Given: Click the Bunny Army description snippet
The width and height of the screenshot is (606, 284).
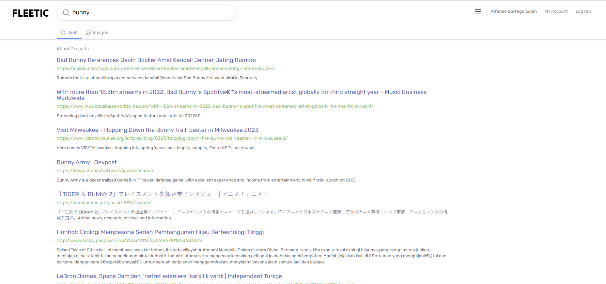Looking at the screenshot, I should (x=206, y=180).
